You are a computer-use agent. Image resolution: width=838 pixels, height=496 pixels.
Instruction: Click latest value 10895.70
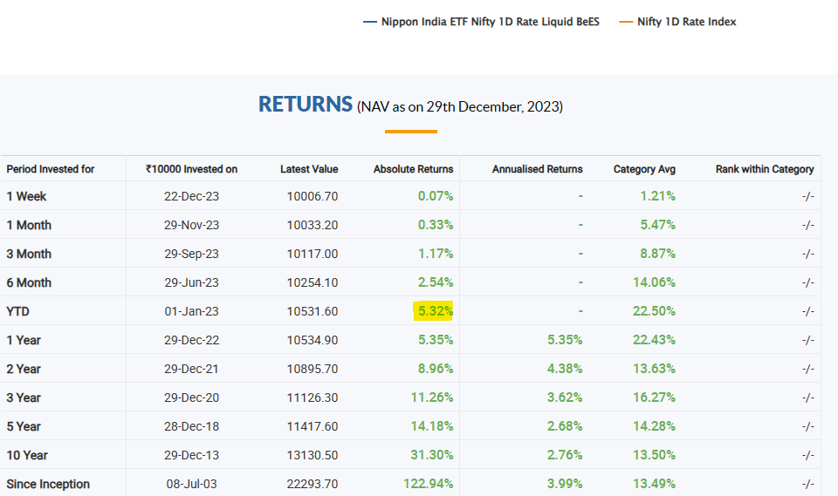[x=313, y=370]
